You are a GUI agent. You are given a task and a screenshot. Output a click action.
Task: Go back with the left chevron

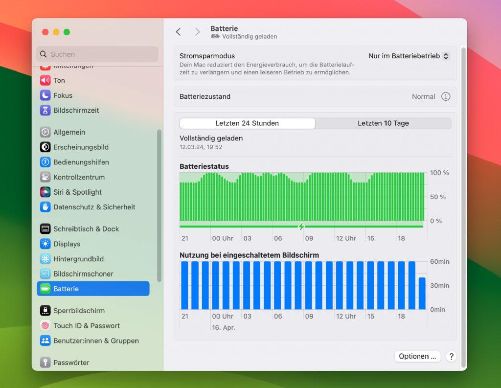click(x=178, y=32)
